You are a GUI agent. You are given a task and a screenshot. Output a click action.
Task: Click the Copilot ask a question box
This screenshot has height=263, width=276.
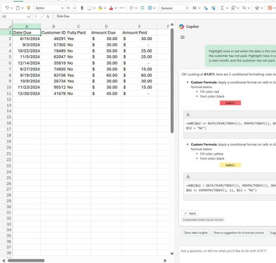228,254
